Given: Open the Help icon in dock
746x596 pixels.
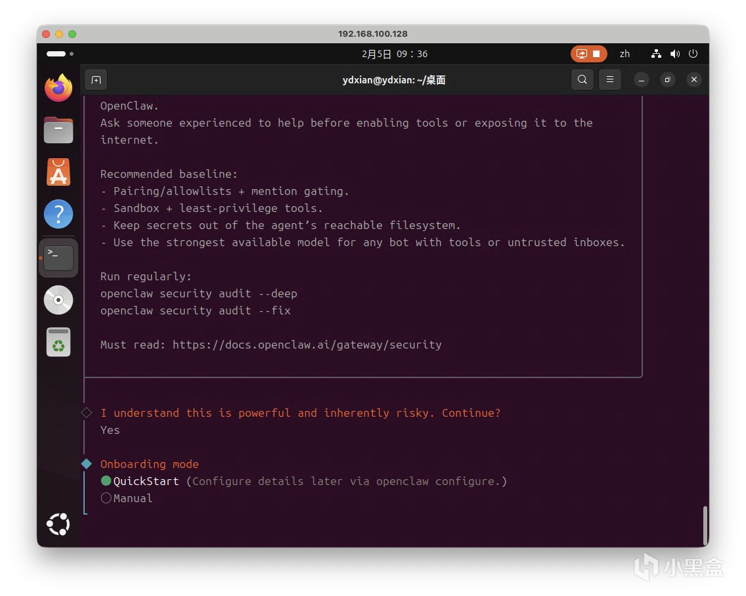Looking at the screenshot, I should [x=58, y=215].
